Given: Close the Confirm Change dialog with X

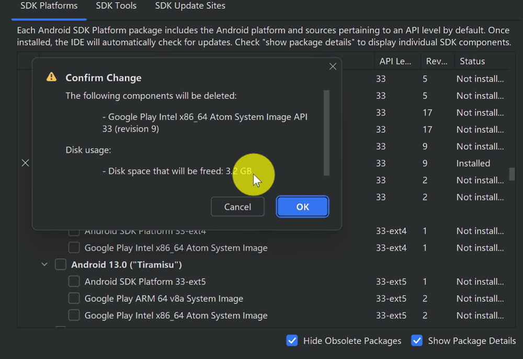Looking at the screenshot, I should pyautogui.click(x=333, y=66).
